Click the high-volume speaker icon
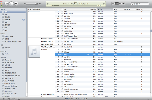Screen dimensions: 152x100 pyautogui.click(x=40, y=4)
